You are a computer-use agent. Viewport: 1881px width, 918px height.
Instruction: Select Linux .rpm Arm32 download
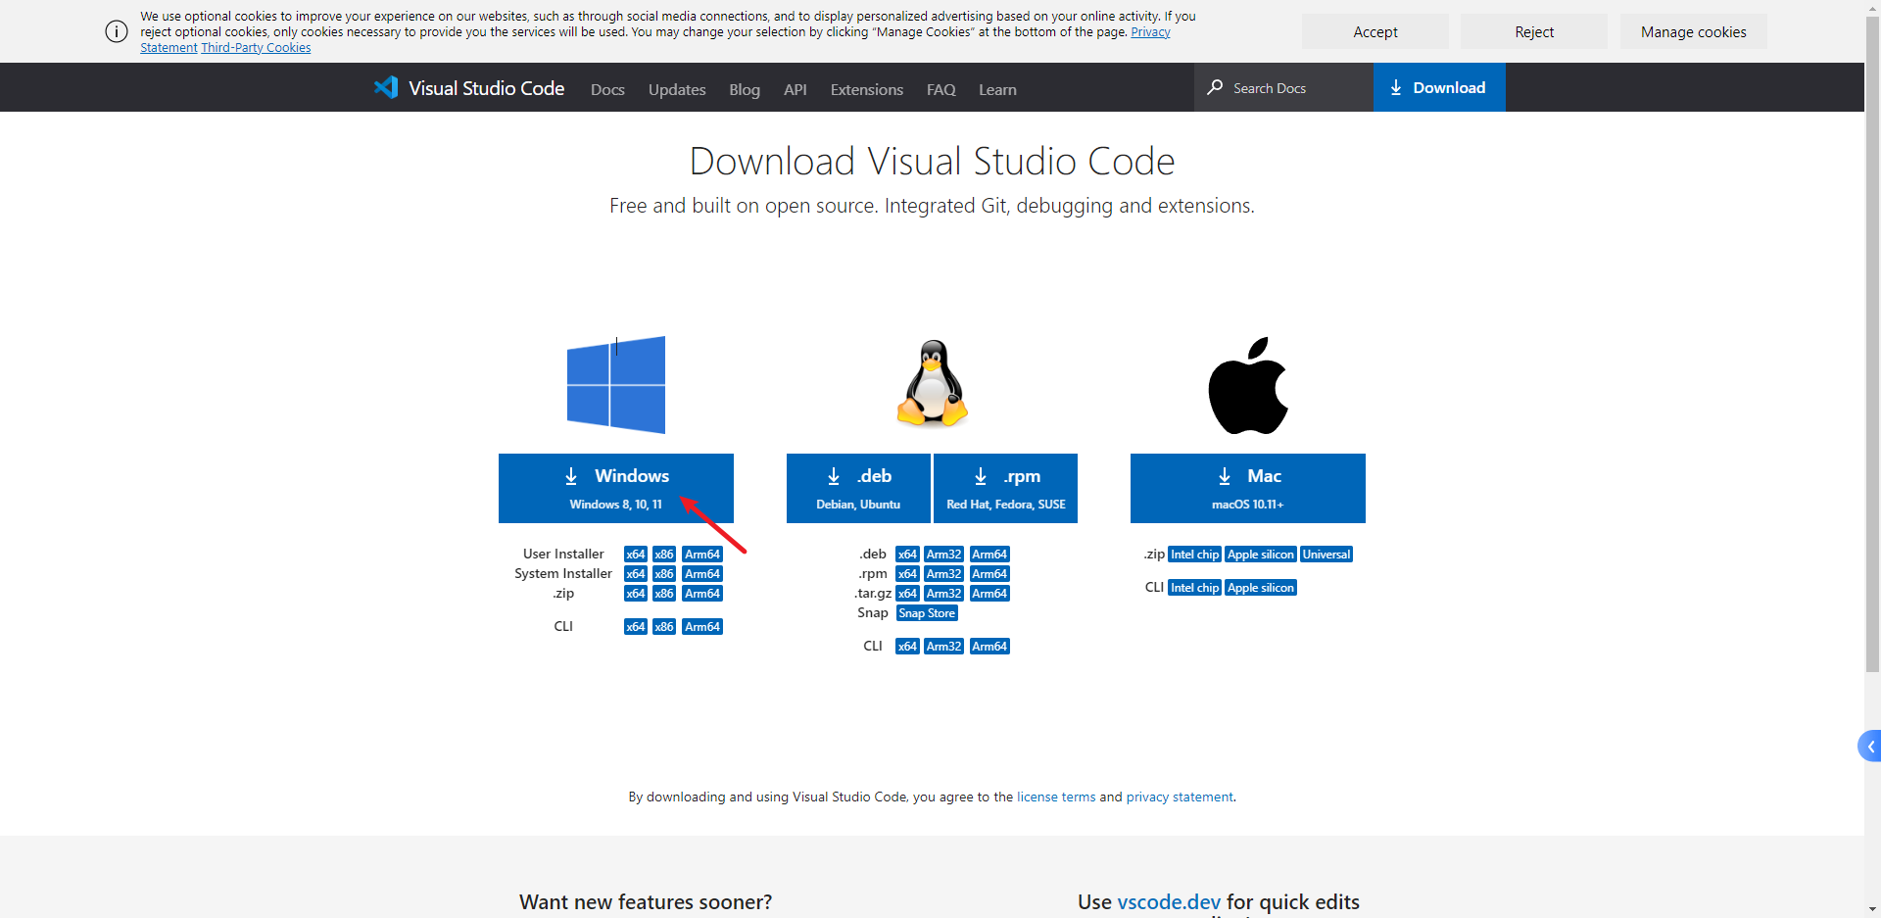944,574
